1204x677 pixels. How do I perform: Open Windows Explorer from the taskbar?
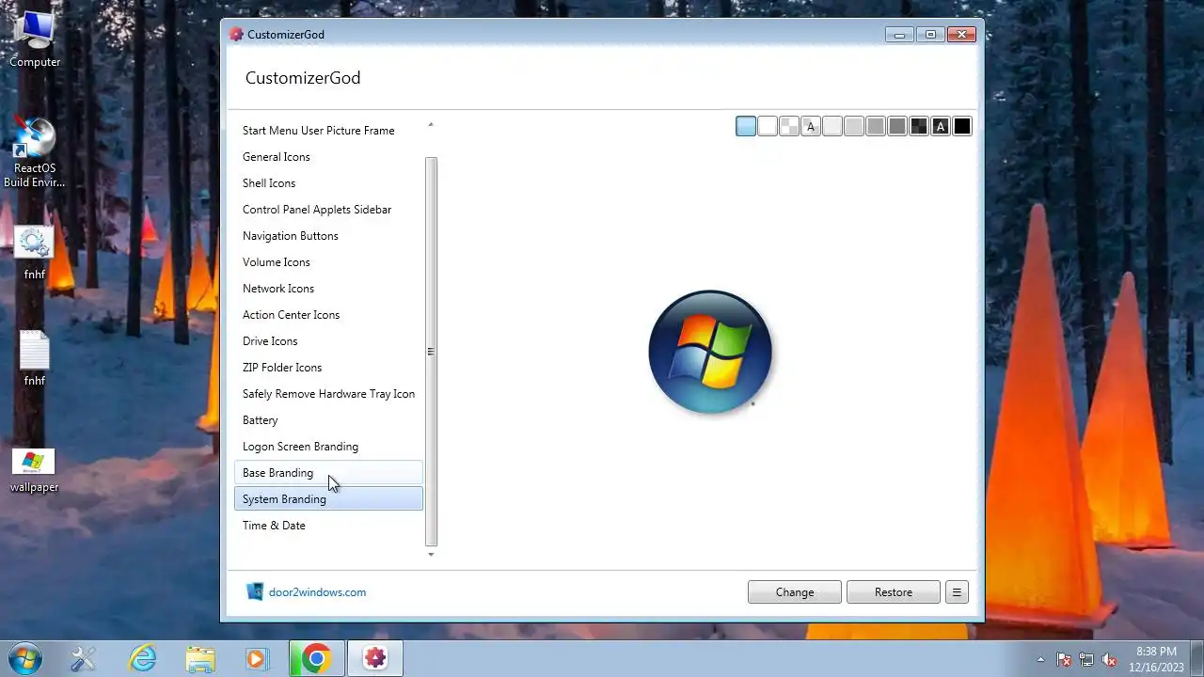(200, 659)
